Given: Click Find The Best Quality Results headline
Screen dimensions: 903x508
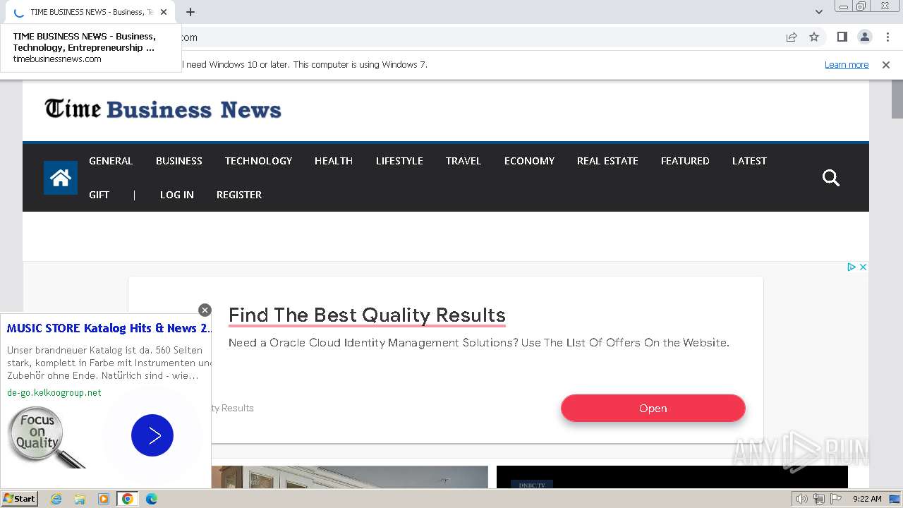Looking at the screenshot, I should pos(367,315).
